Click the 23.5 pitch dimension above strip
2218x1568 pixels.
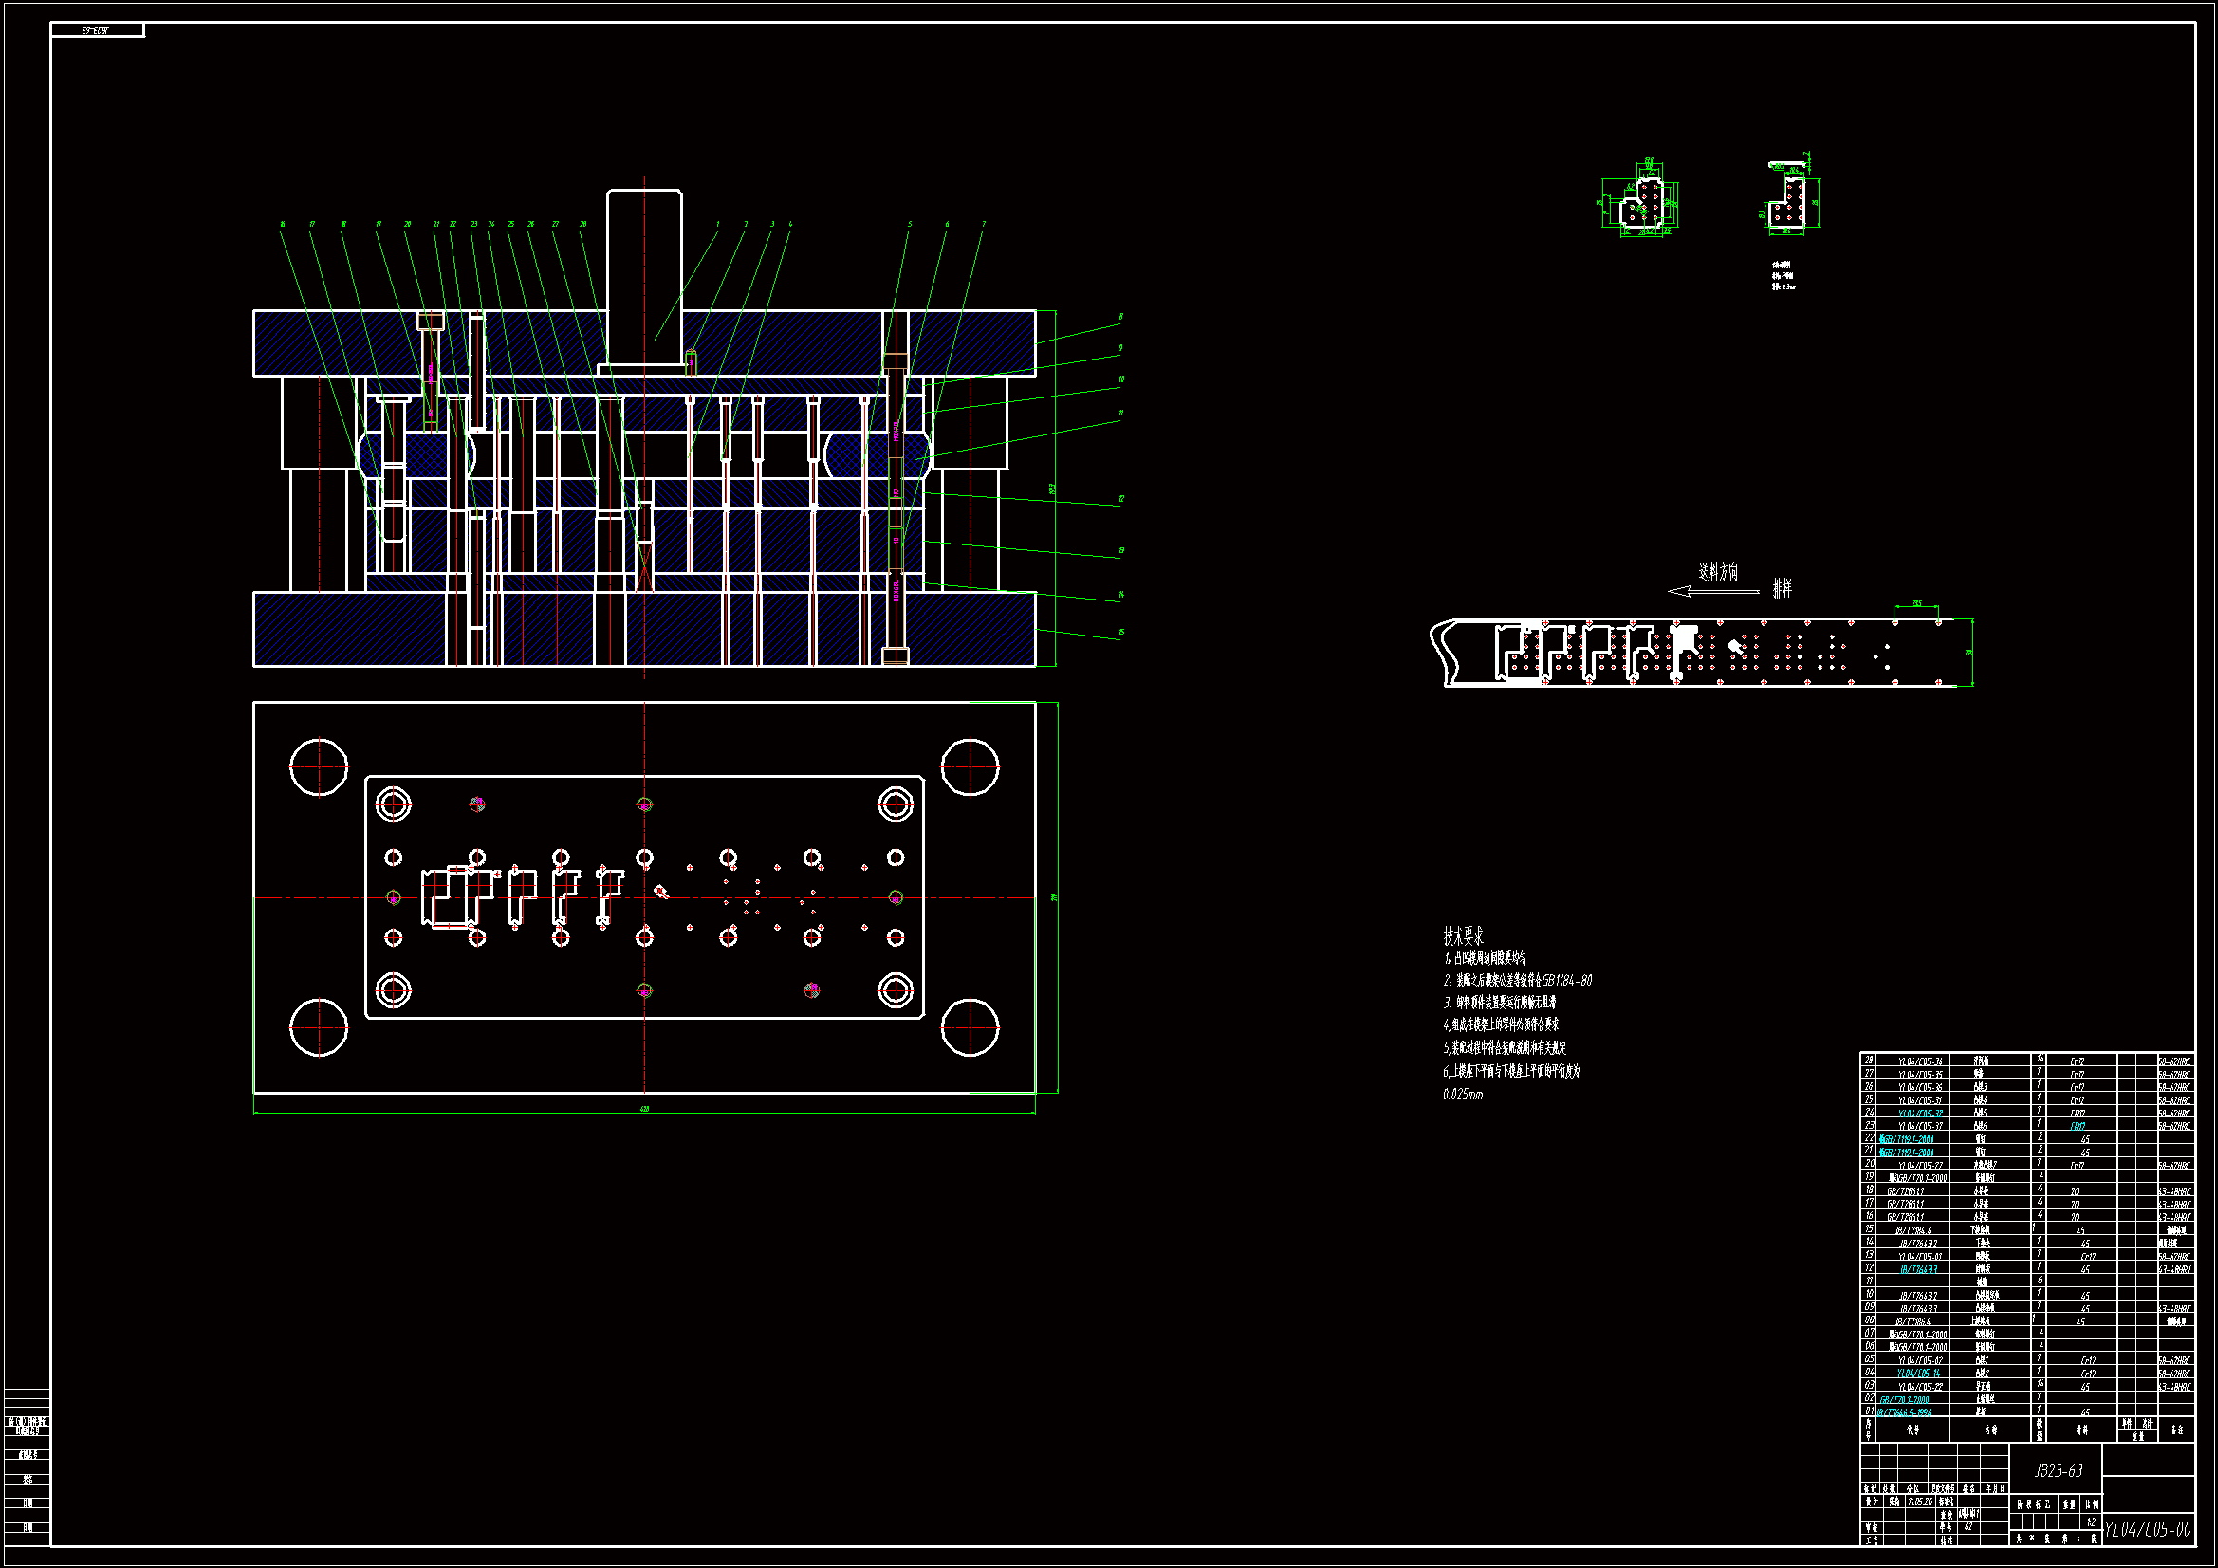1916,604
